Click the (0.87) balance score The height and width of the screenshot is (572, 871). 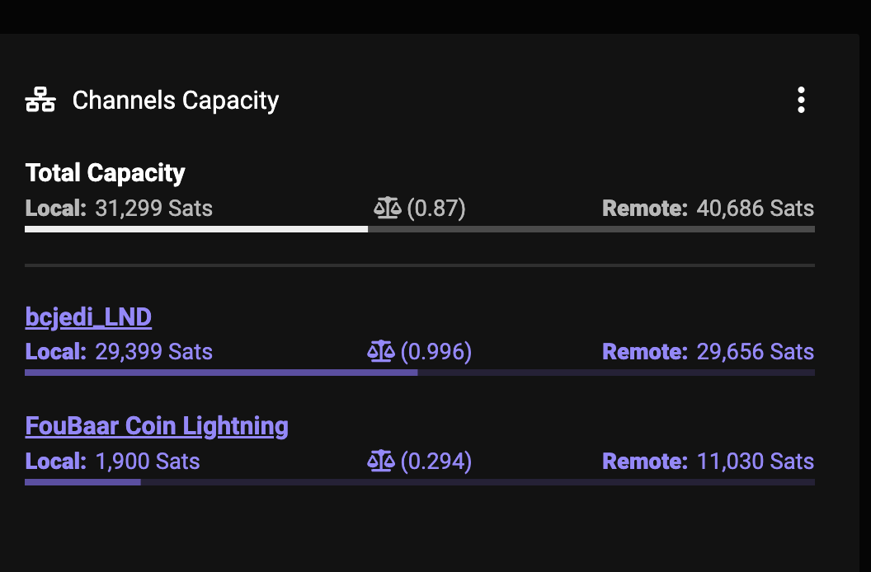(436, 209)
